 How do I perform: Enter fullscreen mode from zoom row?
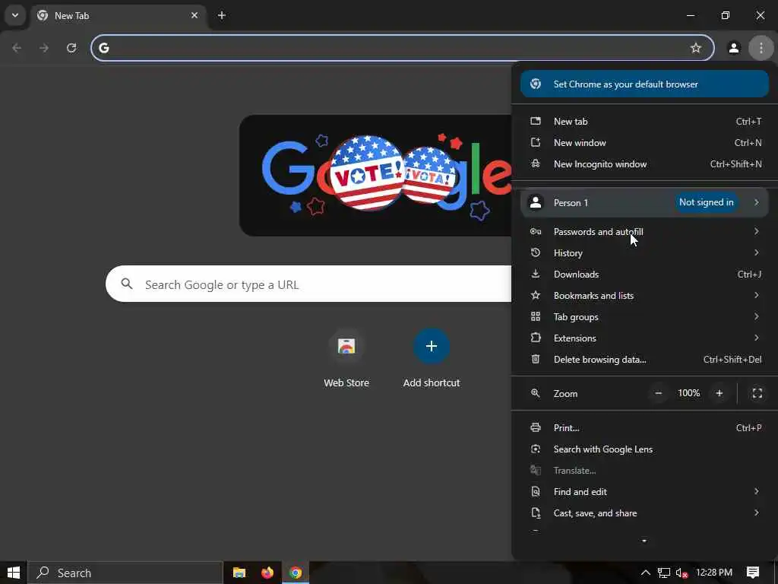click(757, 393)
